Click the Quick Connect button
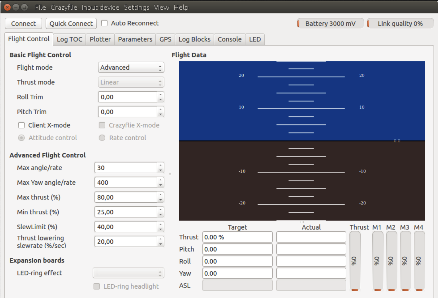The height and width of the screenshot is (298, 438). coord(71,24)
